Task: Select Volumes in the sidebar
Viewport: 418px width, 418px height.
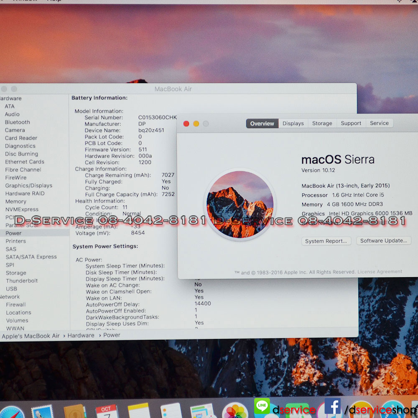Action: click(17, 321)
